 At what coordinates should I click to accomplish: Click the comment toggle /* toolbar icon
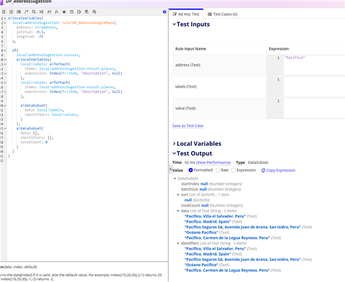[26, 12]
